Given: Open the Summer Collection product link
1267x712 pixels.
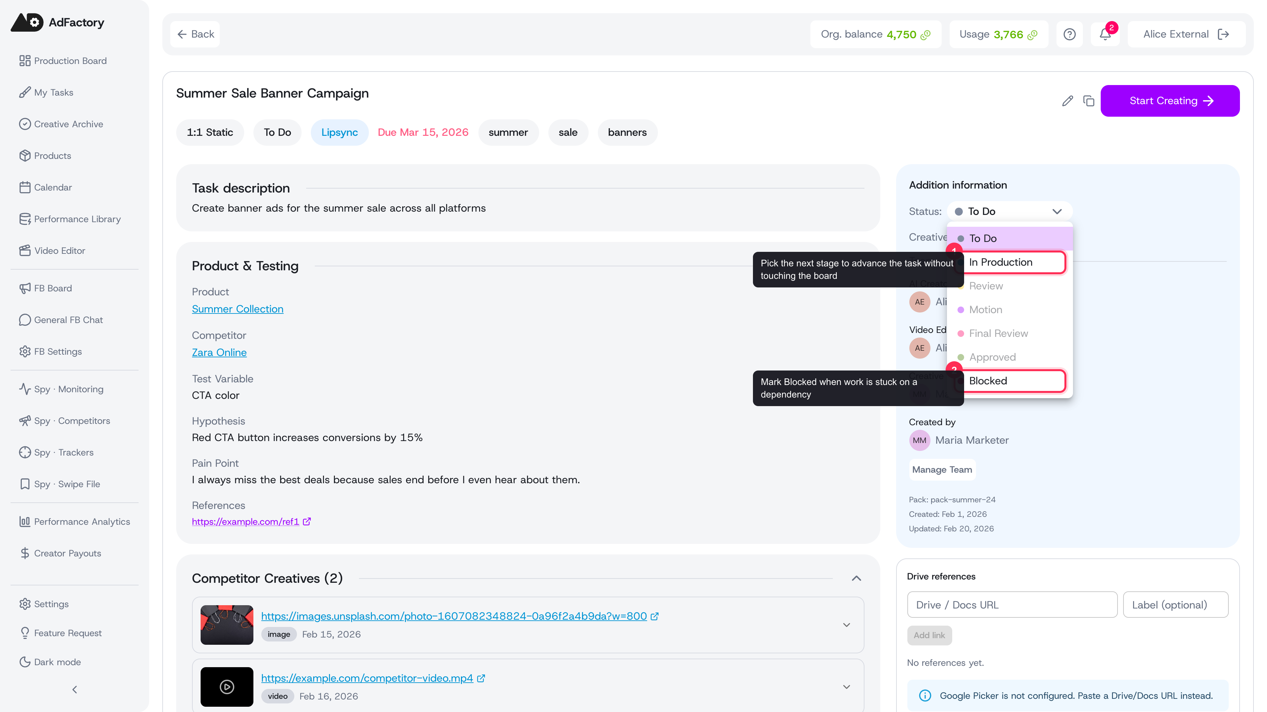Looking at the screenshot, I should pyautogui.click(x=238, y=309).
